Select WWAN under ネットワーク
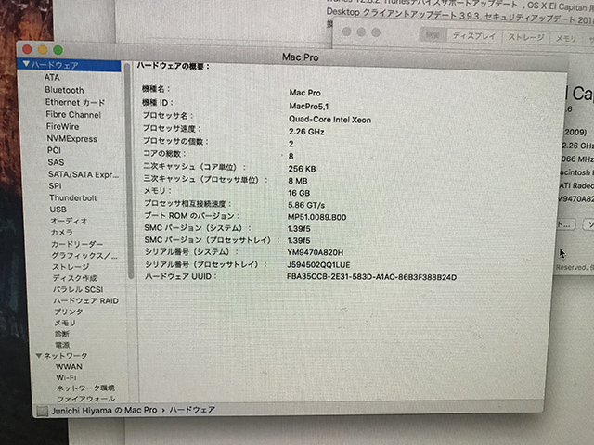594x445 pixels. tap(69, 367)
